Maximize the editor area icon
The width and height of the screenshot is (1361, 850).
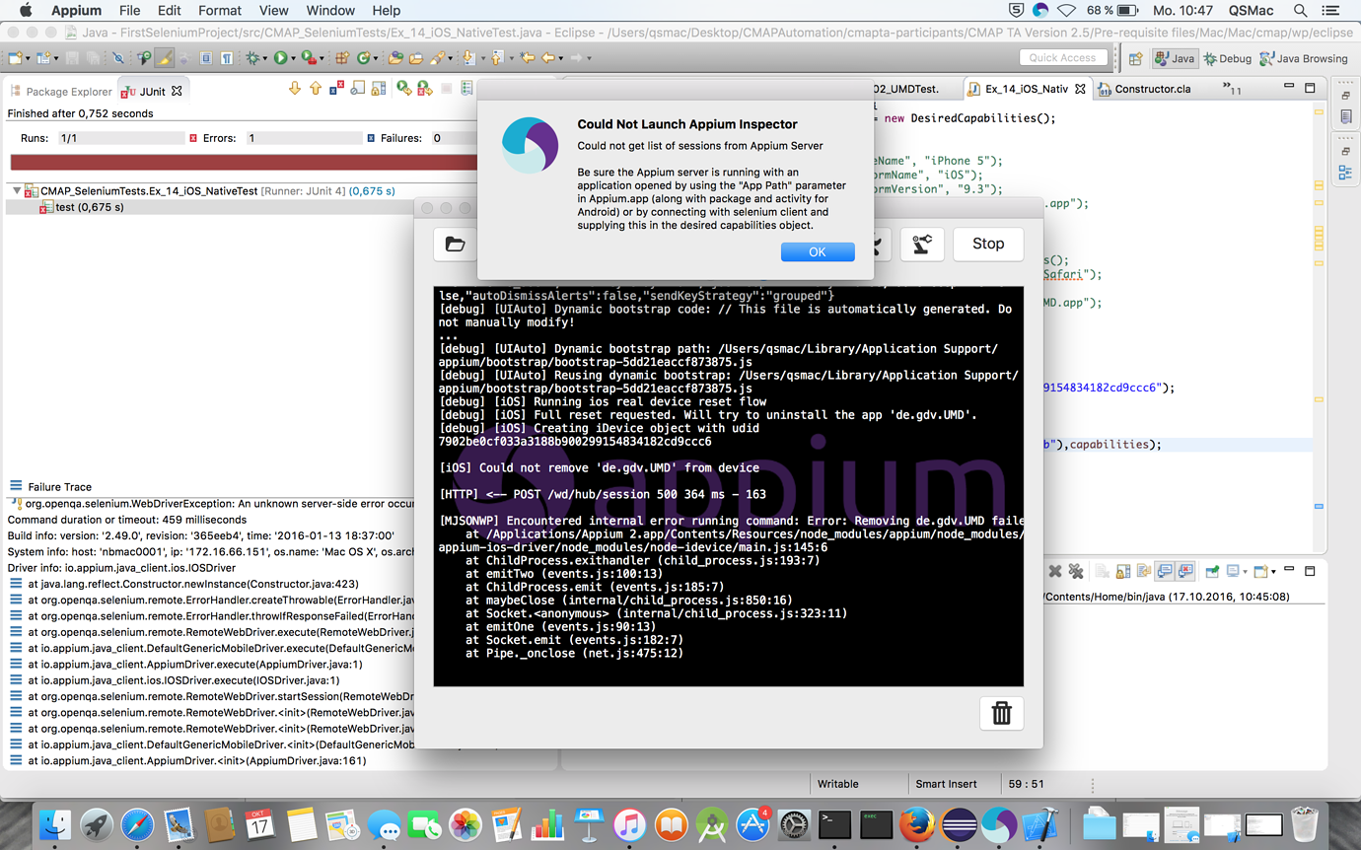1310,88
